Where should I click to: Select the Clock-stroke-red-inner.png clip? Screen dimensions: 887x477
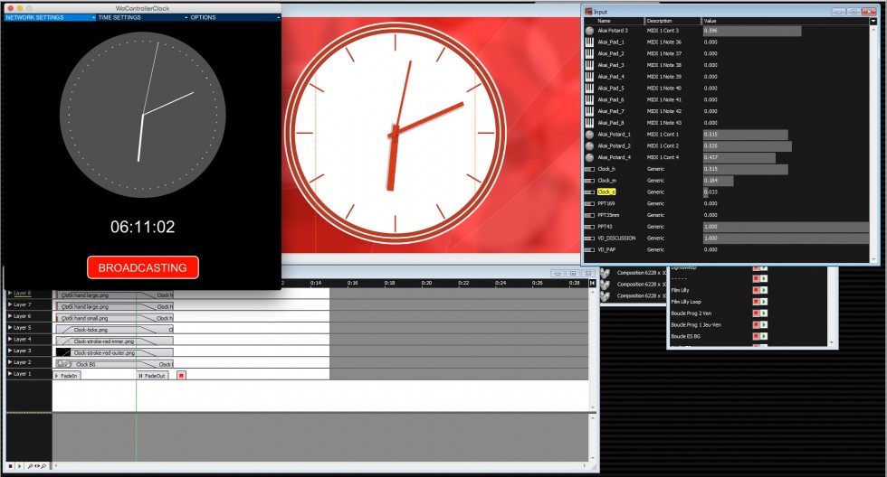tap(114, 341)
